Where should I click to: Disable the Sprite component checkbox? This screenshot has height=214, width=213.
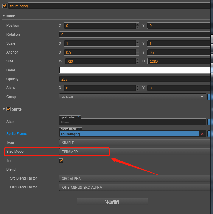pyautogui.click(x=8, y=109)
